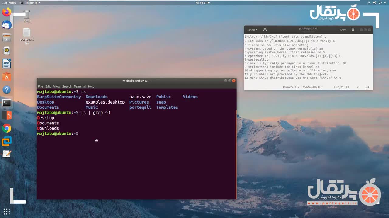Expand the Tab Width: 8 dropdown
Image resolution: width=389 pixels, height=218 pixels.
pos(313,87)
